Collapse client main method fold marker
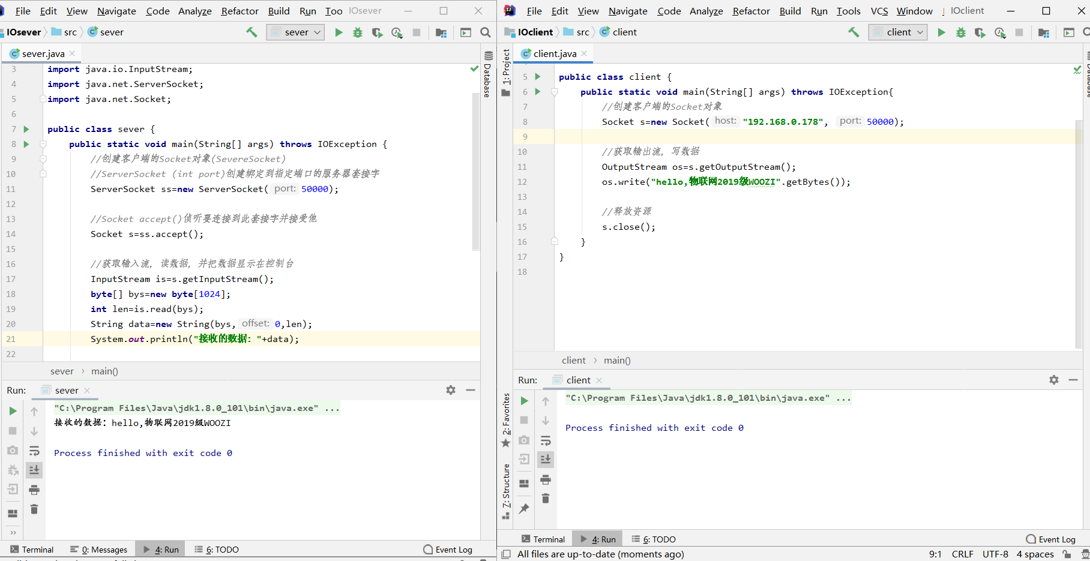This screenshot has height=561, width=1090. [555, 92]
